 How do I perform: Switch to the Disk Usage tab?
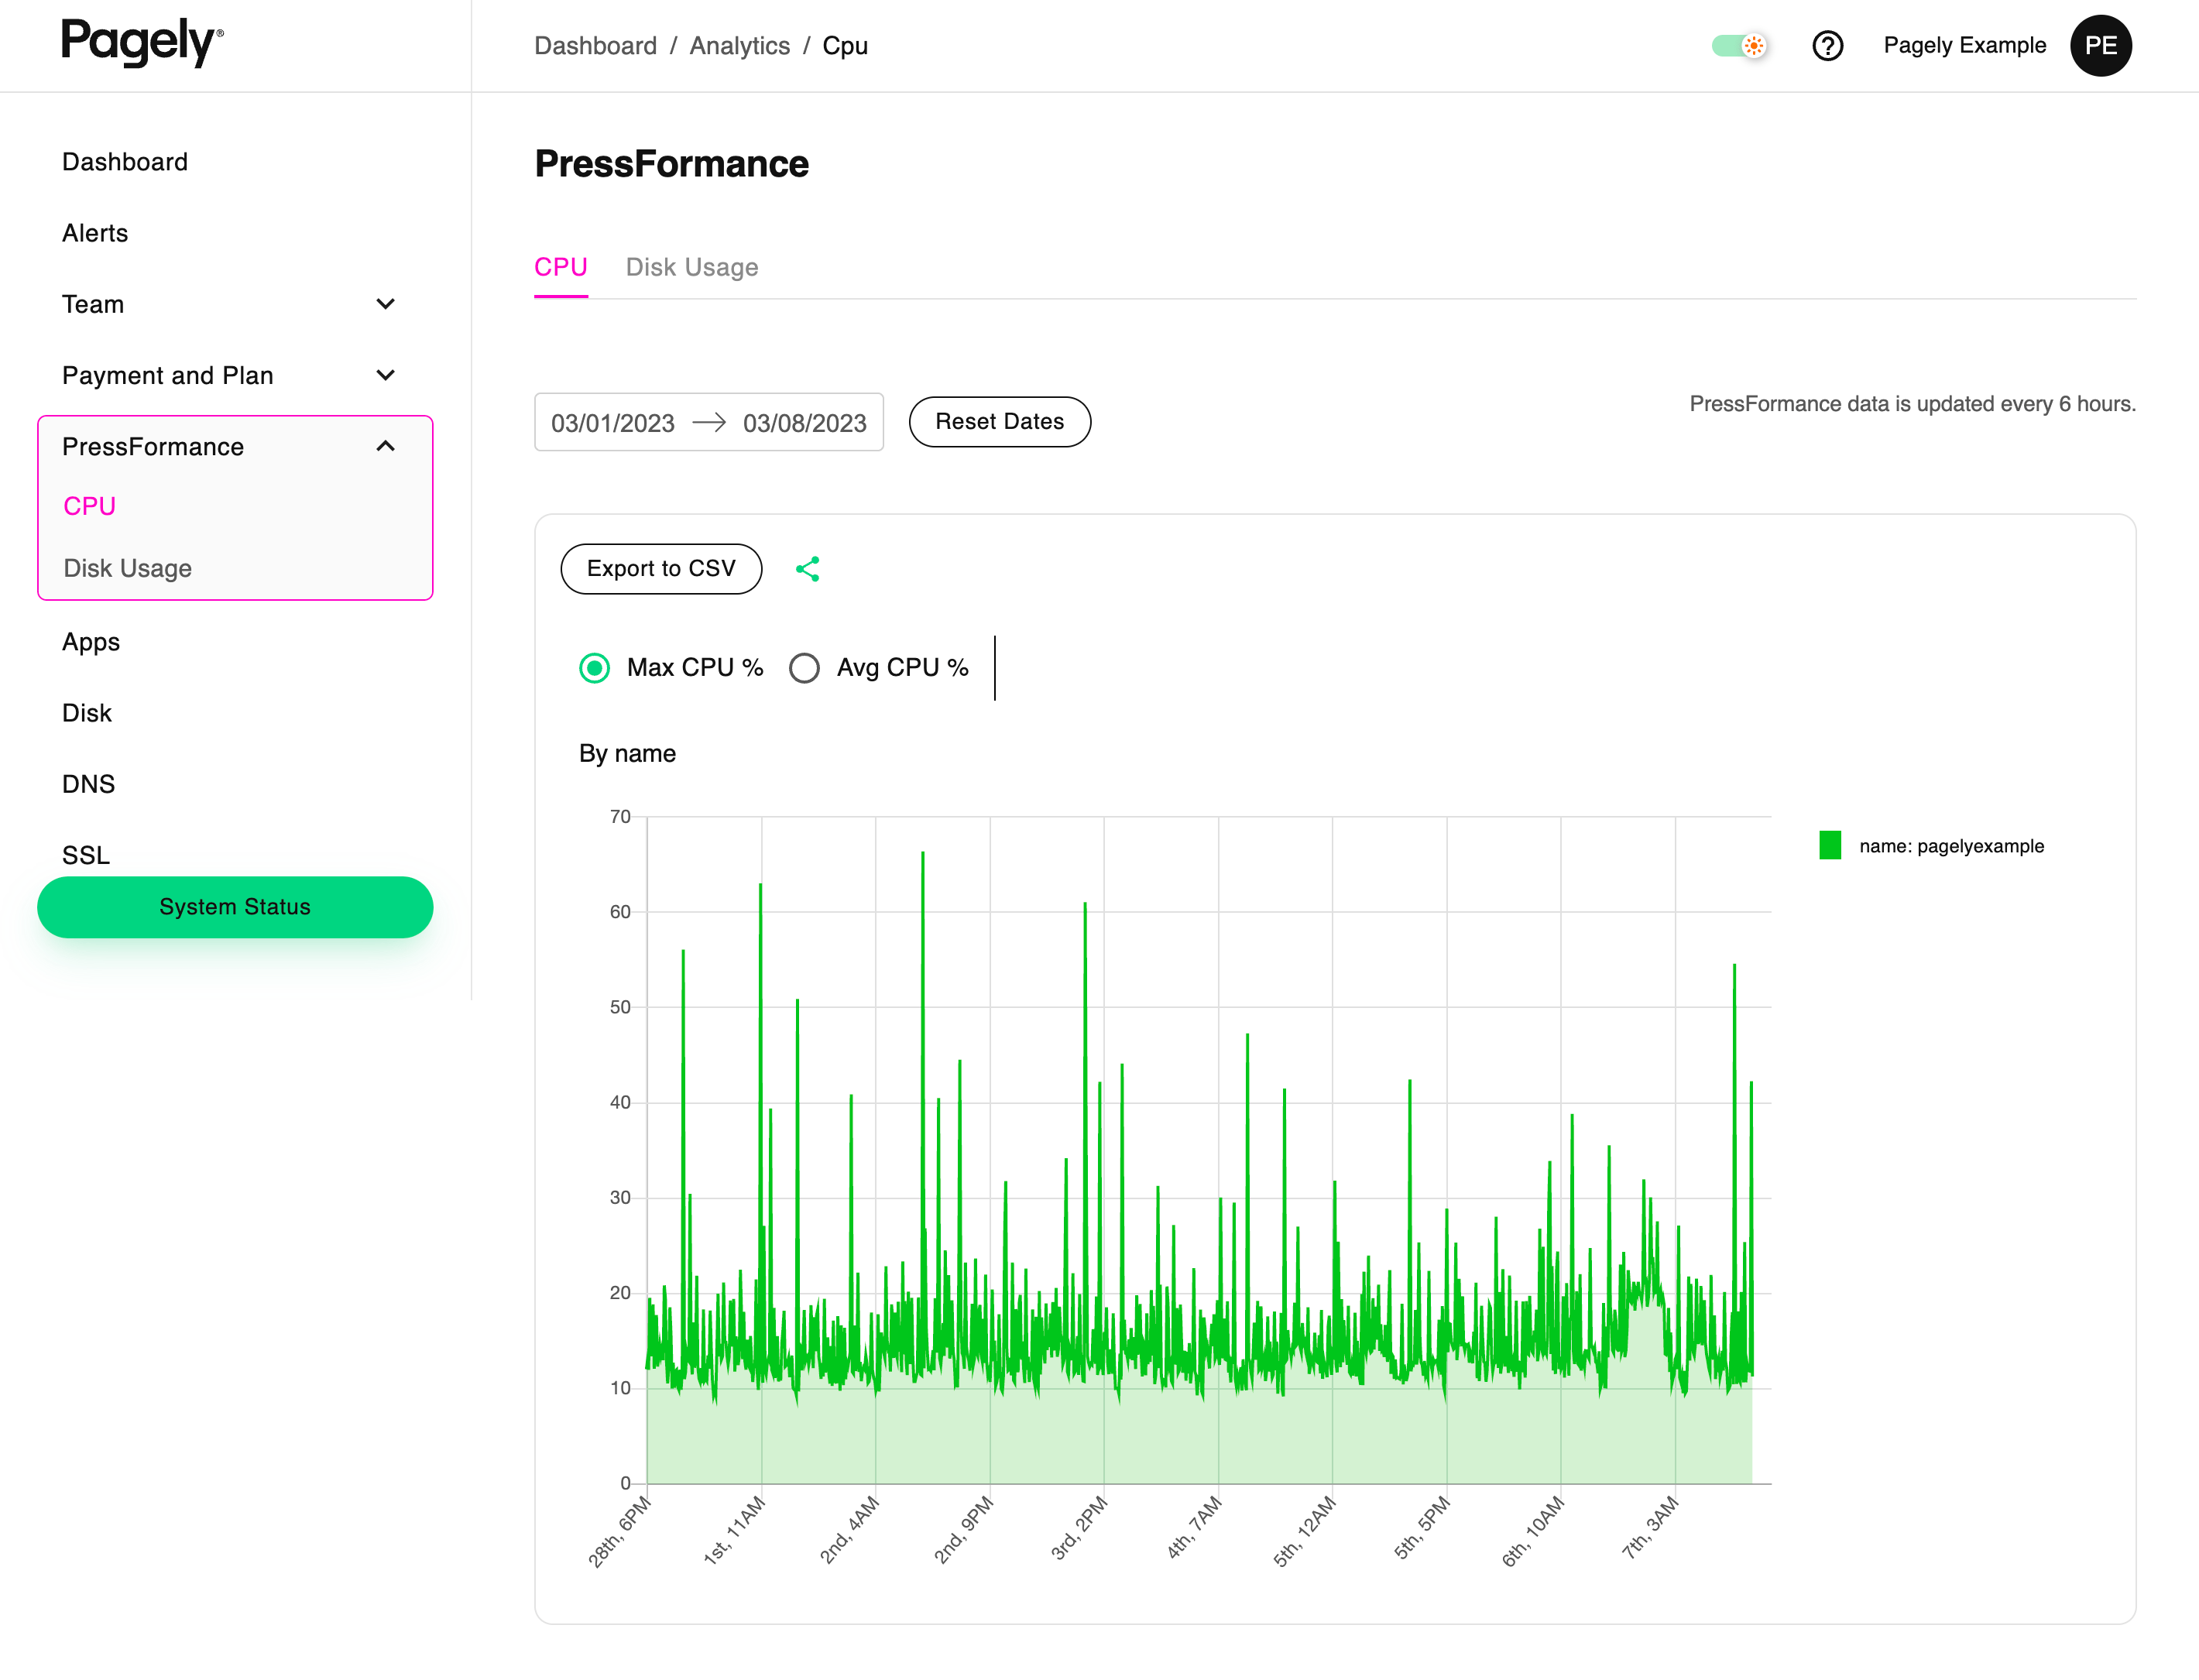tap(692, 268)
